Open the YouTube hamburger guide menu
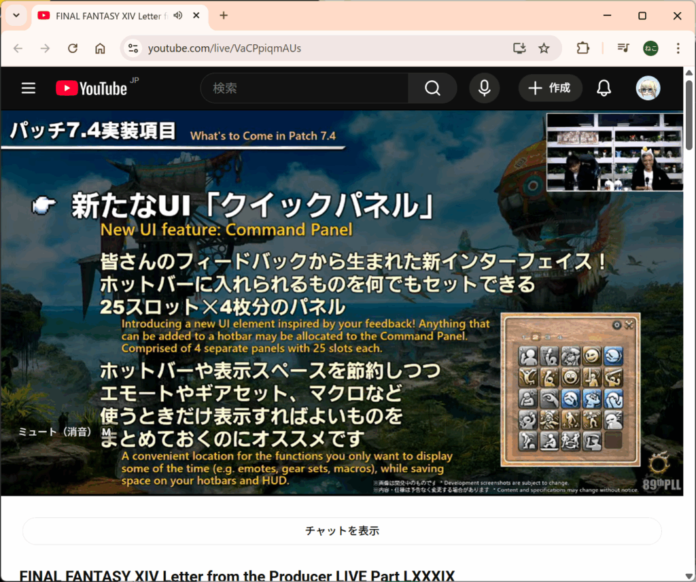This screenshot has height=582, width=696. pyautogui.click(x=28, y=88)
